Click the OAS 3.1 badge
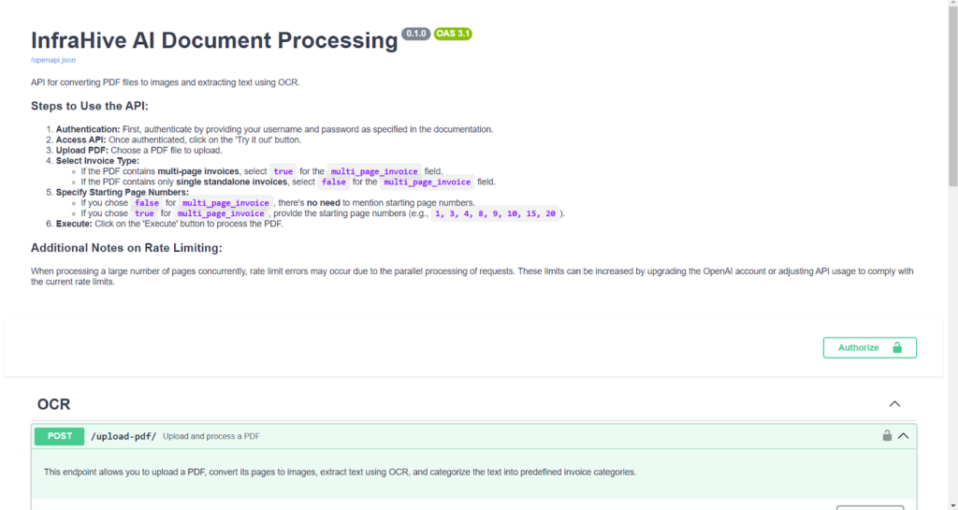 tap(453, 34)
